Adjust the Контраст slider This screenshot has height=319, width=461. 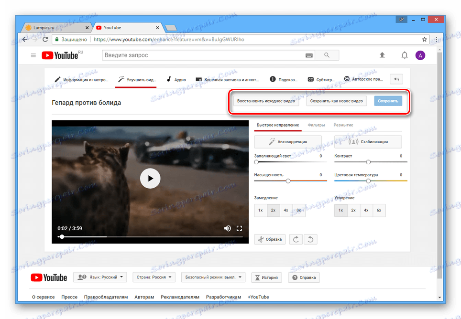[368, 162]
